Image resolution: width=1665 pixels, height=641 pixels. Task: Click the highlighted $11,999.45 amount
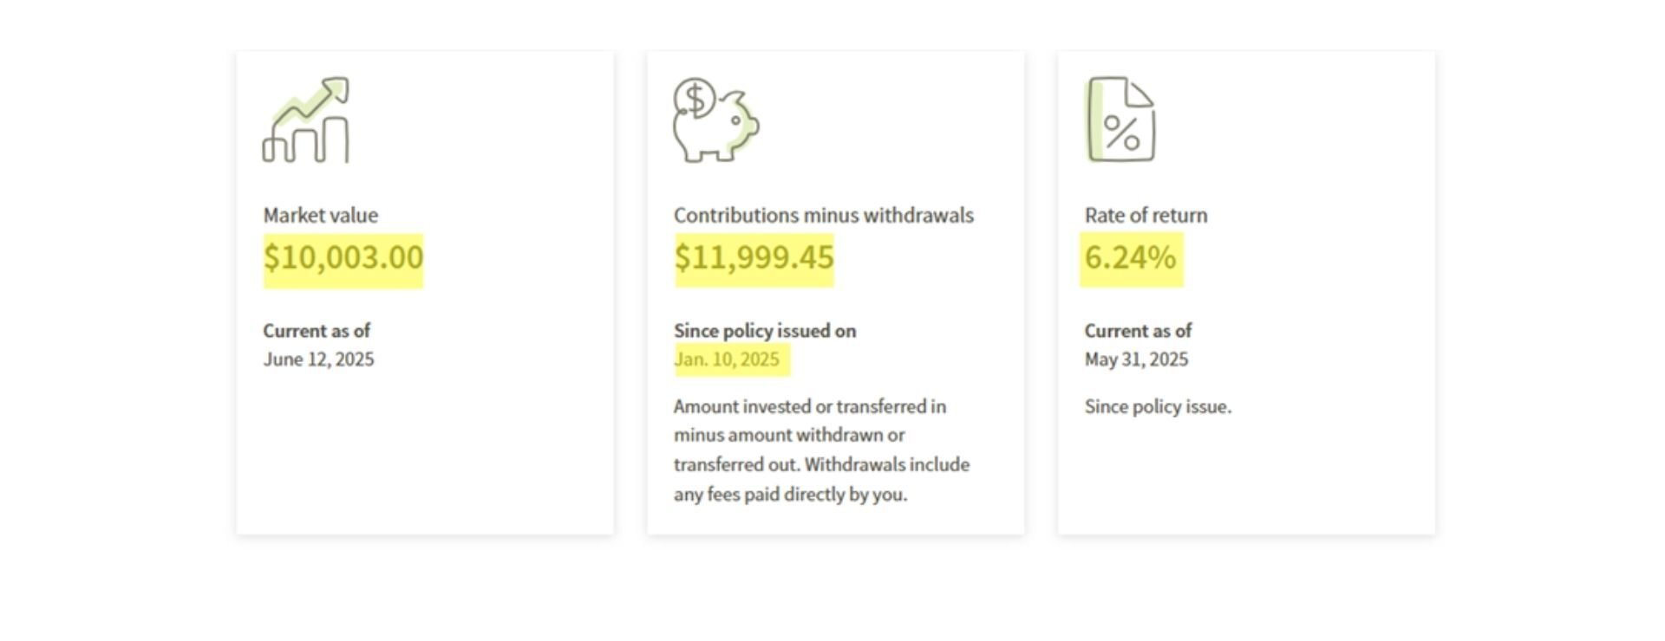[754, 257]
